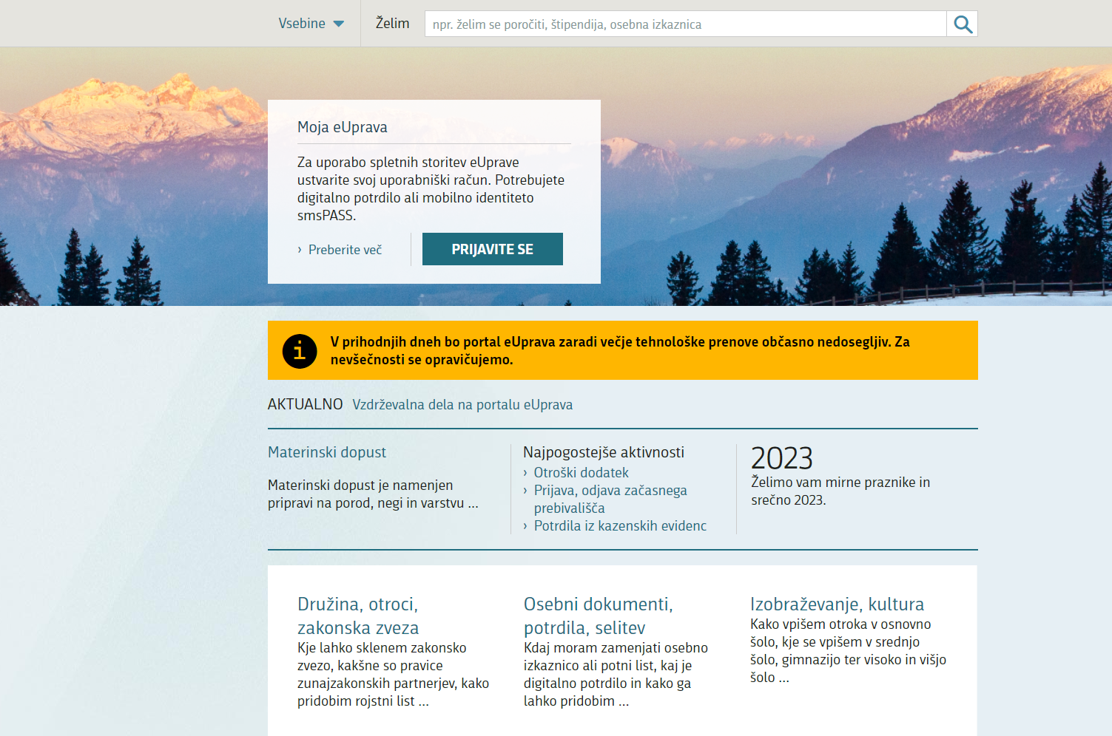Click the info icon in yellow banner

[x=300, y=351]
